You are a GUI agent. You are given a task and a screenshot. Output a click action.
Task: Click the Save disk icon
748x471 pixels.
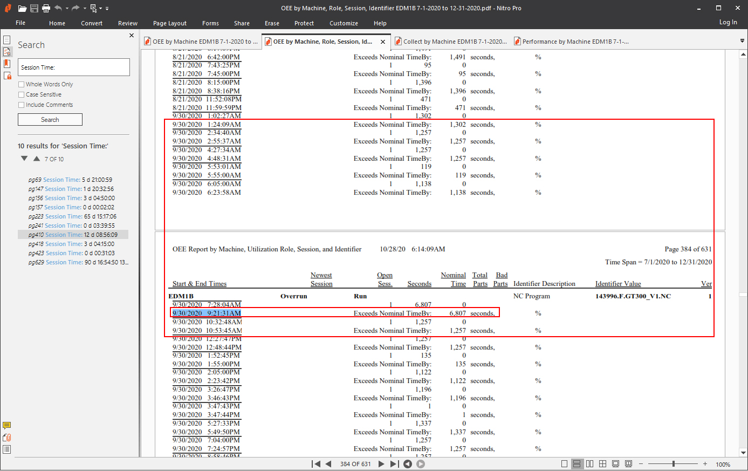click(x=34, y=8)
